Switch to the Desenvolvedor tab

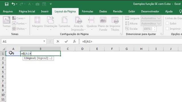tap(150, 11)
